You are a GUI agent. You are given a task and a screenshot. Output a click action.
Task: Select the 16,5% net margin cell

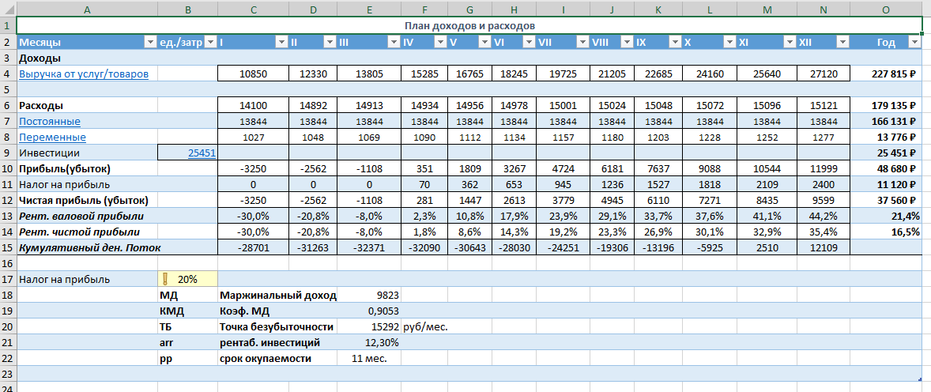[885, 231]
